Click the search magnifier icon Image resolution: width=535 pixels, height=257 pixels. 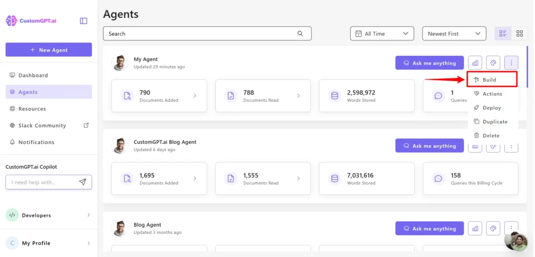coord(300,33)
